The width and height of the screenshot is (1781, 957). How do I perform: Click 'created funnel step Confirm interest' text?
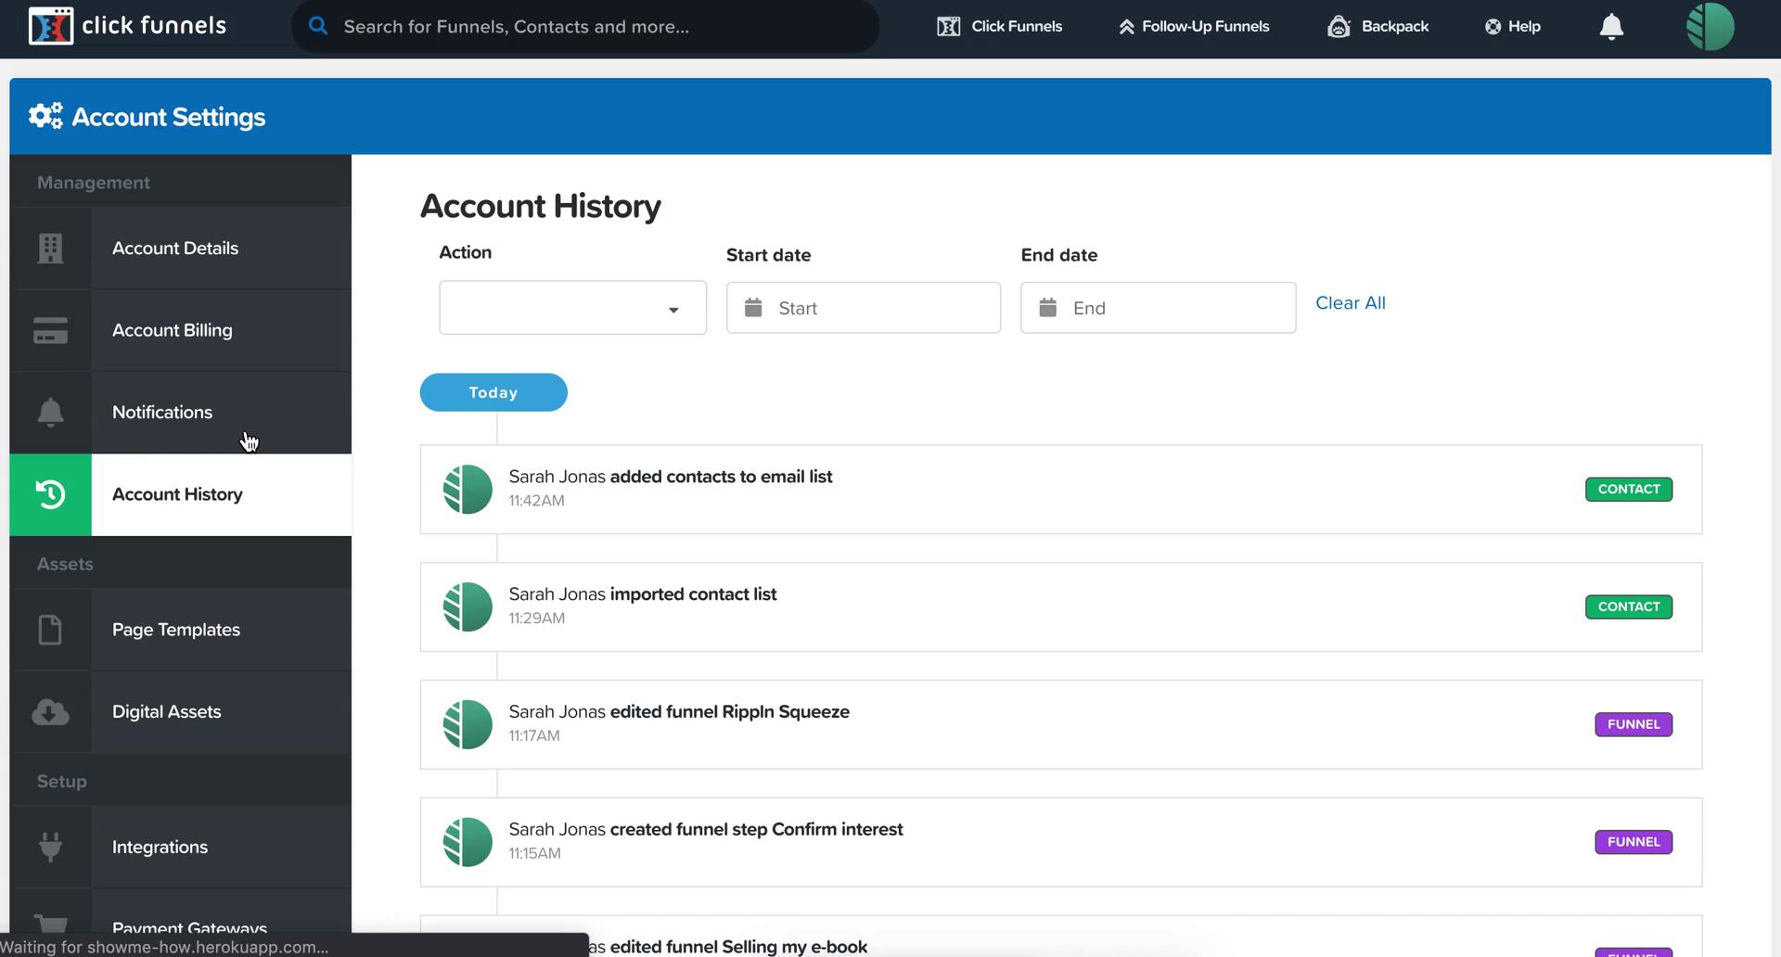point(756,829)
